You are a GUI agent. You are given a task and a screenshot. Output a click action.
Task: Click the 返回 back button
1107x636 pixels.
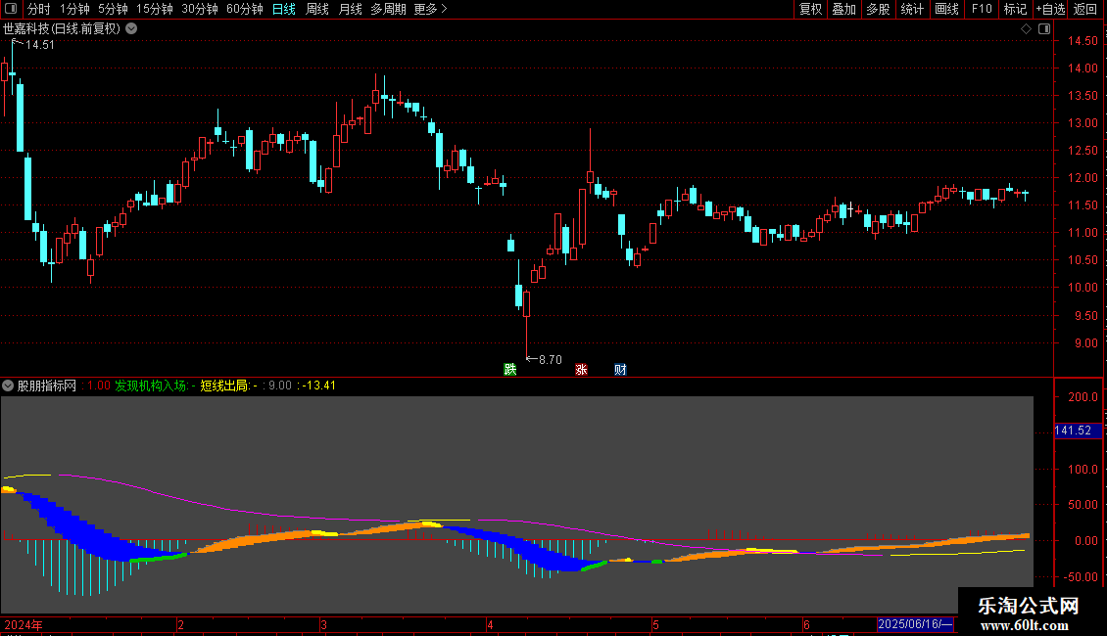[x=1085, y=9]
